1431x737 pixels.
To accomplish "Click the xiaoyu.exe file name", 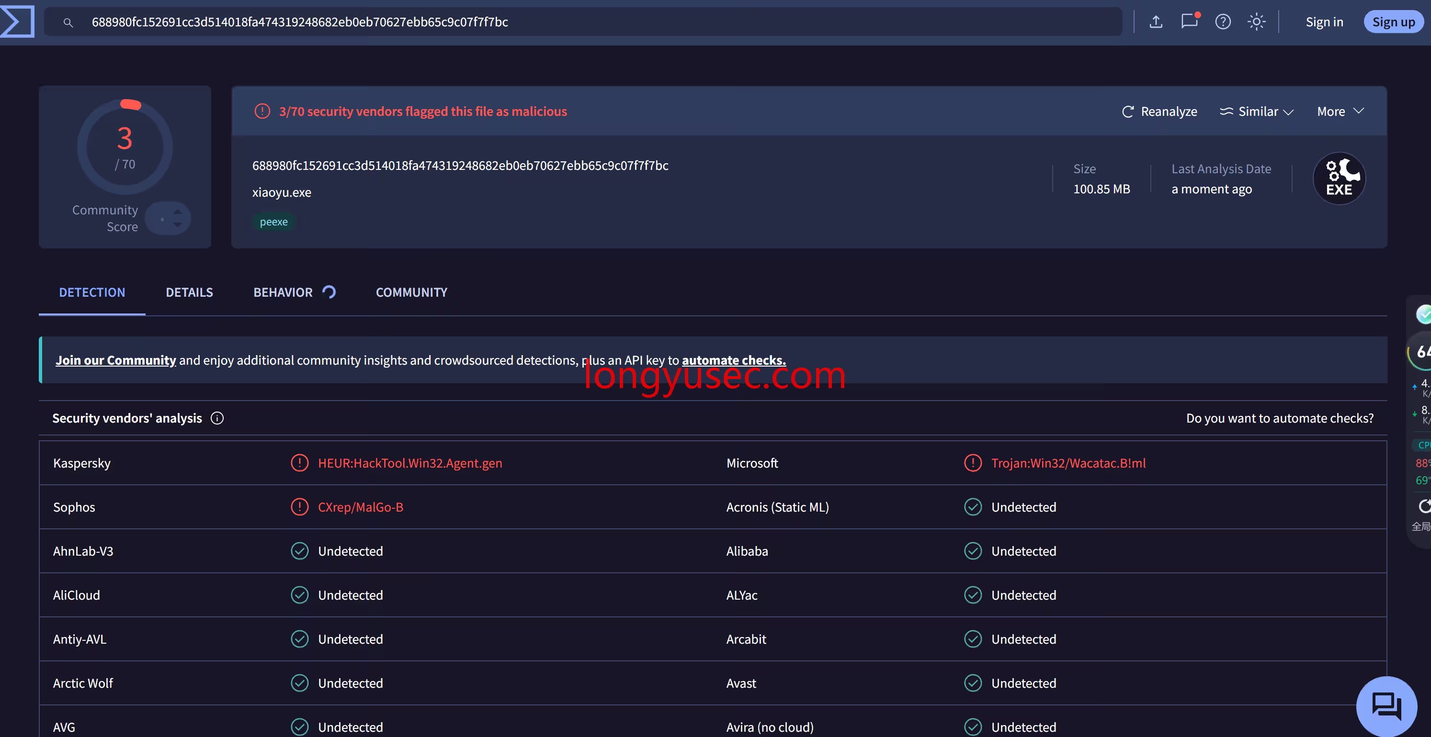I will [x=282, y=192].
